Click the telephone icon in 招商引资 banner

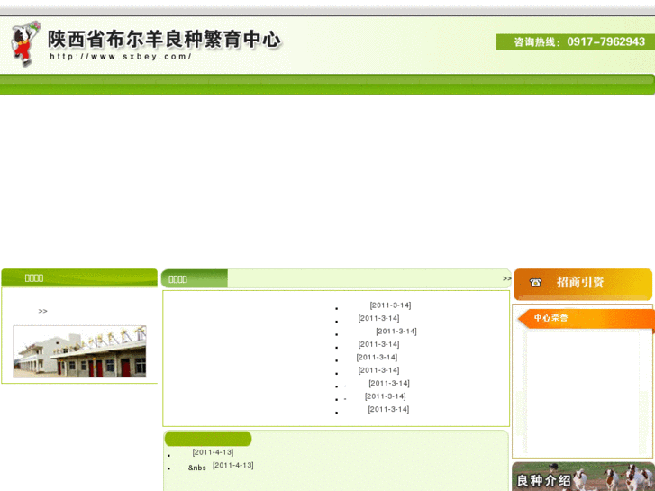coord(535,283)
